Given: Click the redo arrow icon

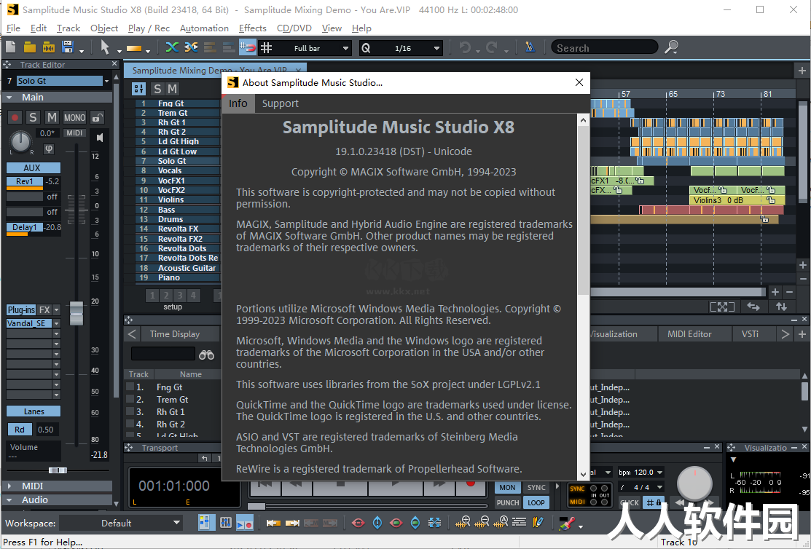Looking at the screenshot, I should pos(492,47).
